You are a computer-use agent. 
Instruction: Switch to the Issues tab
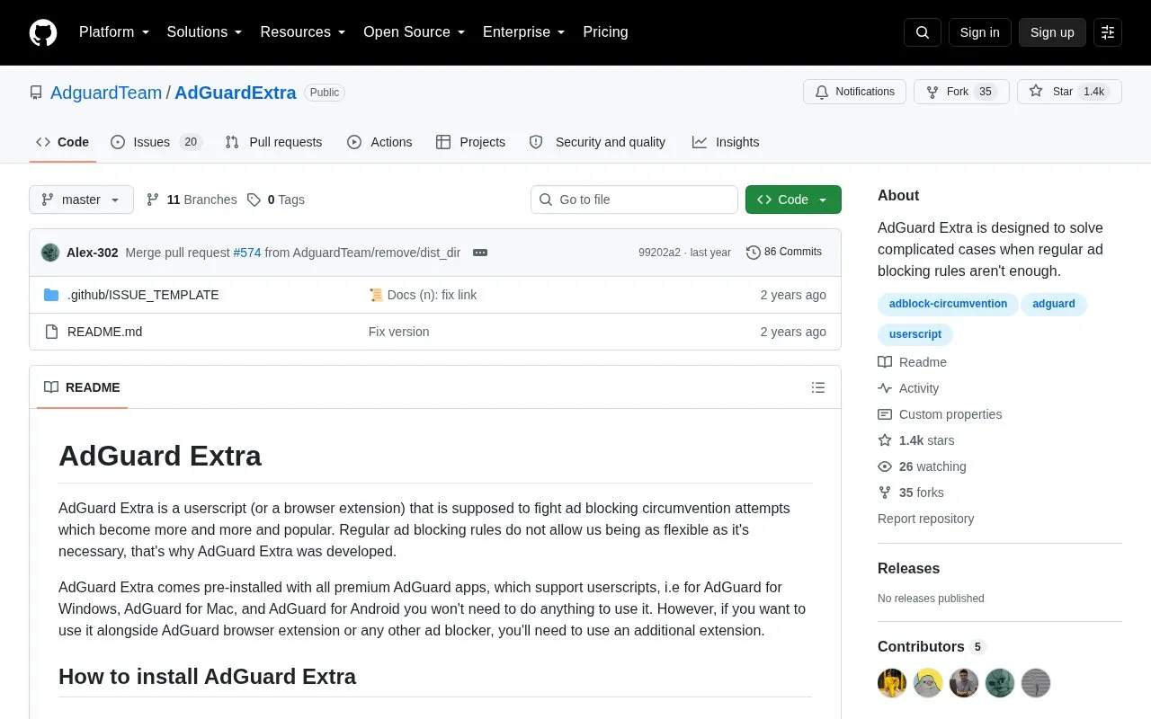[x=156, y=142]
